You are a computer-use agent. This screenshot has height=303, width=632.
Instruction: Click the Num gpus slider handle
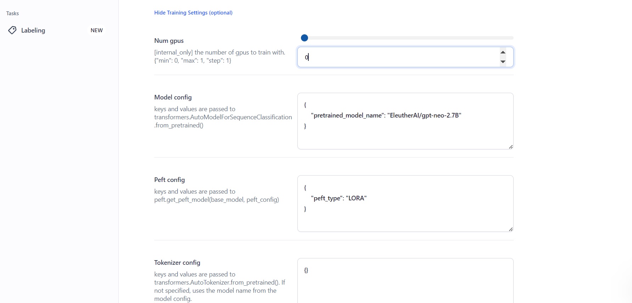pos(304,38)
